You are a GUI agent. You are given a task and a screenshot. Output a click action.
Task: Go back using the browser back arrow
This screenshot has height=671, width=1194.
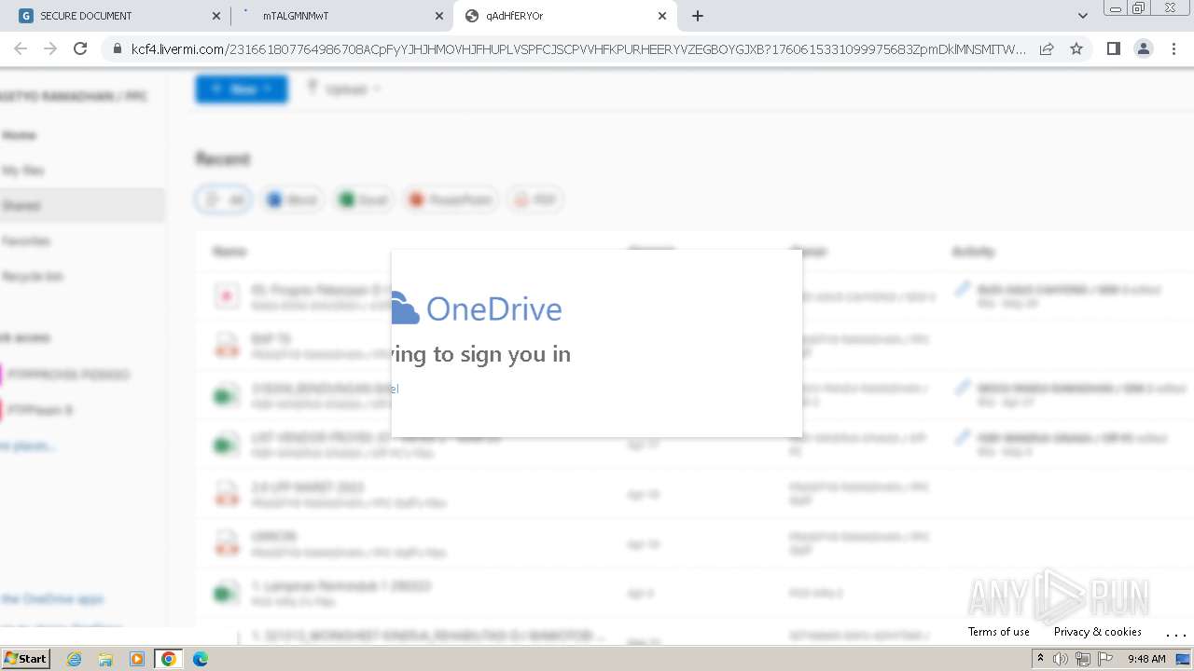pyautogui.click(x=21, y=48)
